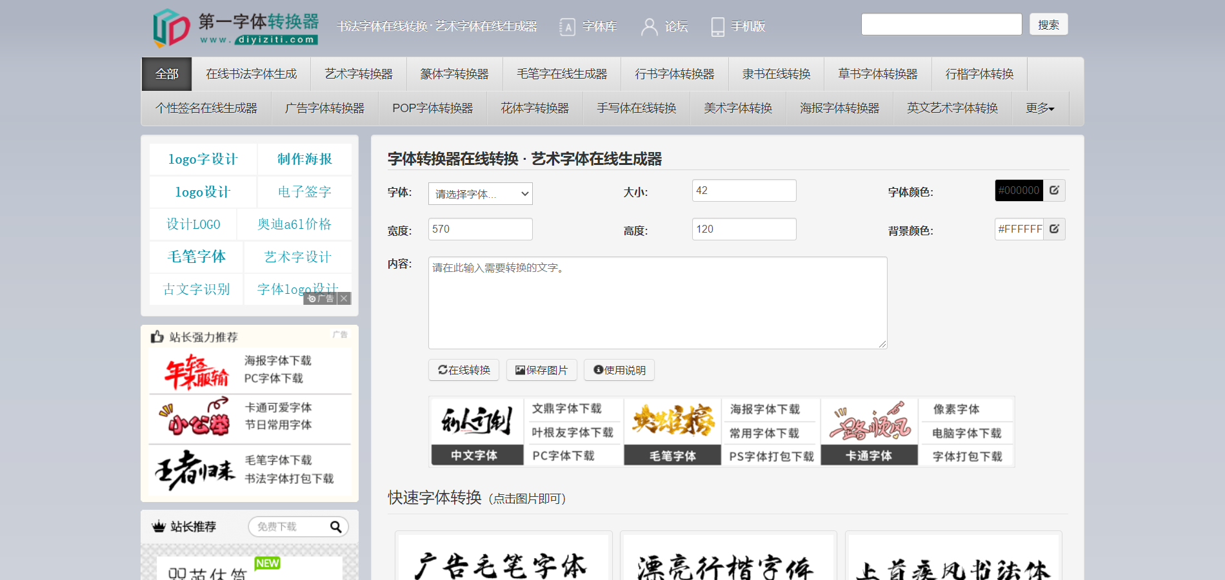The width and height of the screenshot is (1225, 580).
Task: Click the 在线转换 convert button
Action: pyautogui.click(x=464, y=370)
